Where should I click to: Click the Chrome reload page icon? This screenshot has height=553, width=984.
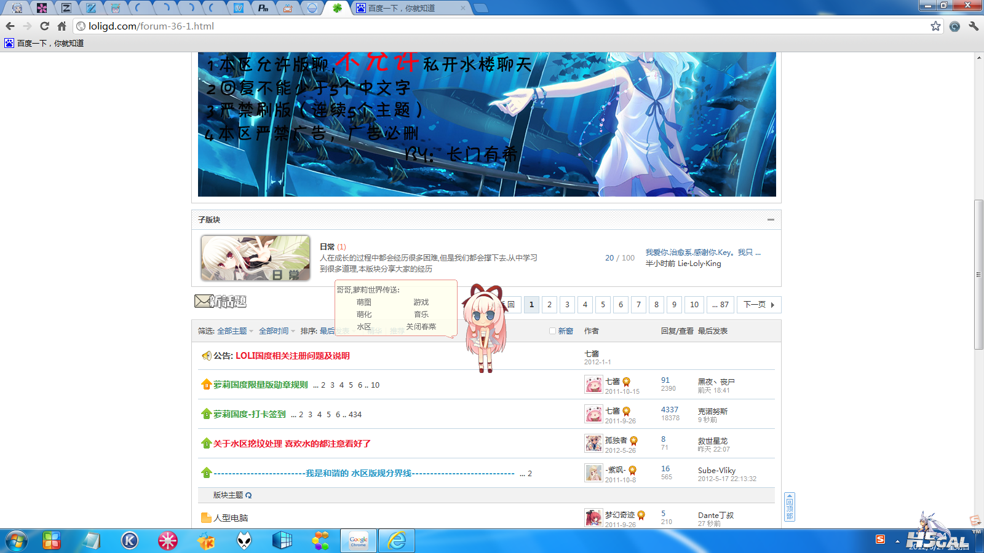tap(44, 26)
